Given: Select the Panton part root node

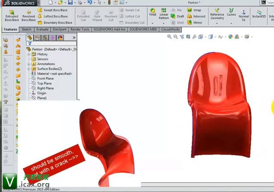Looking at the screenshot, I should pos(51,49).
